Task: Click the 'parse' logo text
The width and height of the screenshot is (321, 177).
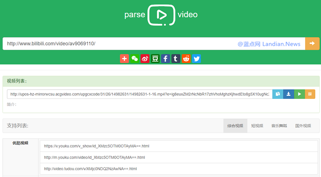Action: point(135,15)
